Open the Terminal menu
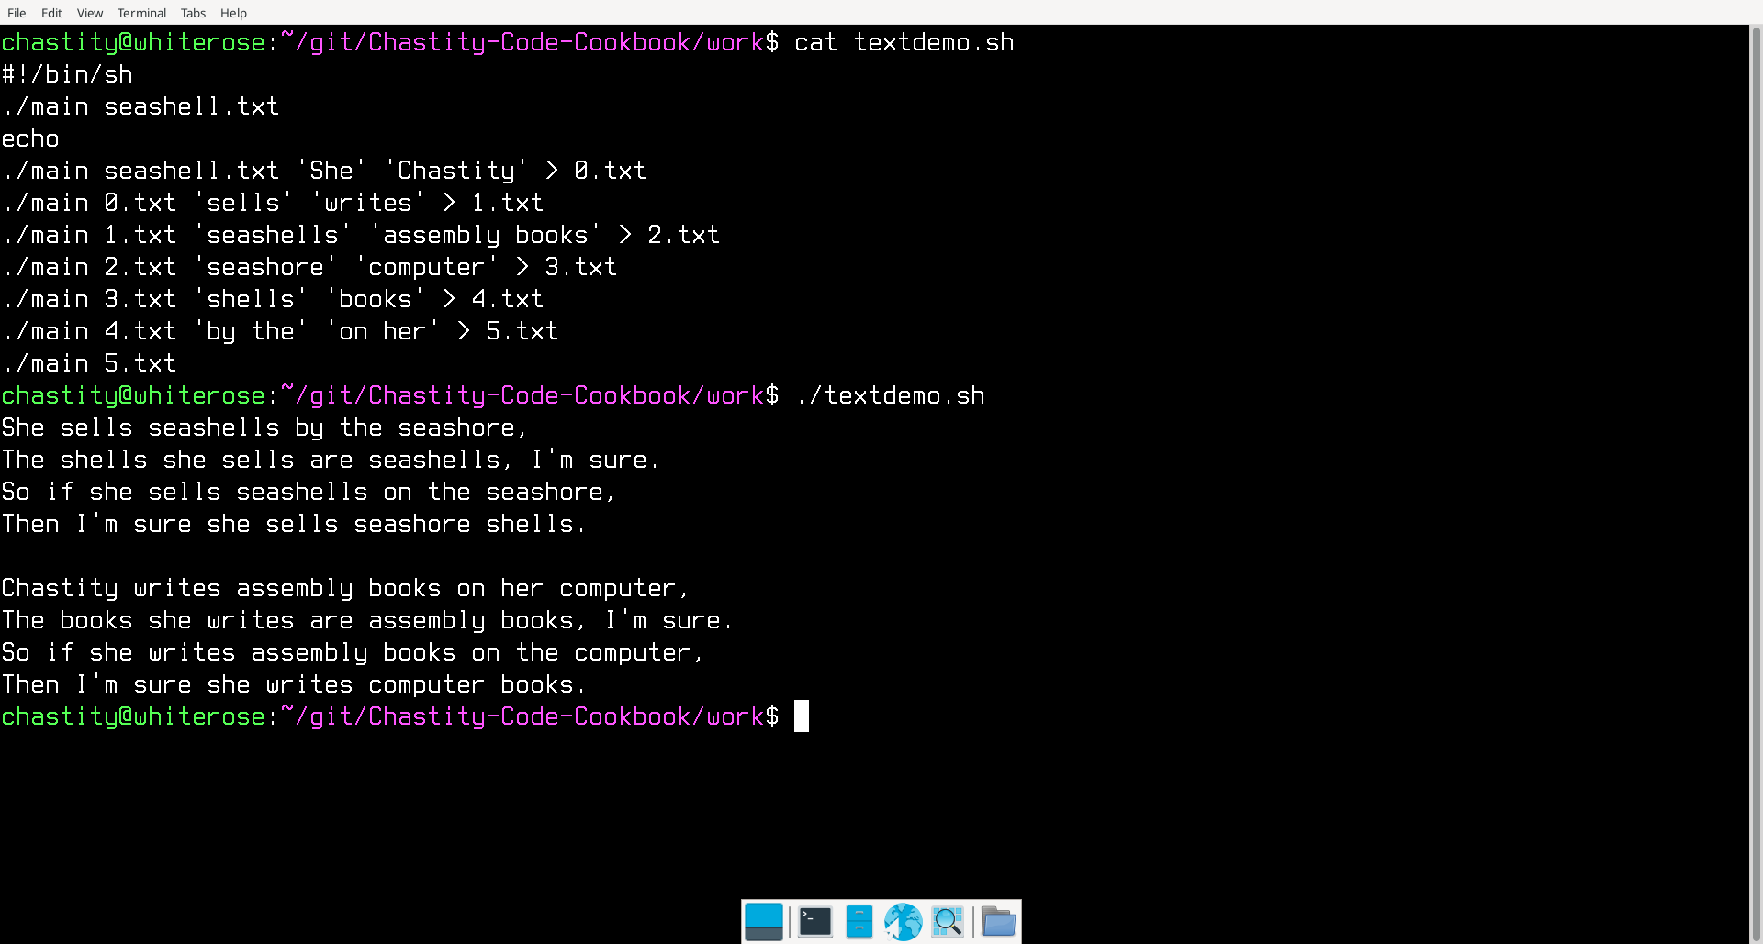 click(x=141, y=13)
